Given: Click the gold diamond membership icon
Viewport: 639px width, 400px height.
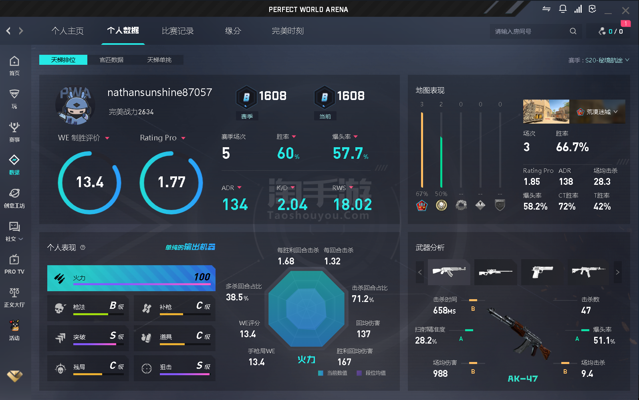Looking at the screenshot, I should [x=15, y=376].
